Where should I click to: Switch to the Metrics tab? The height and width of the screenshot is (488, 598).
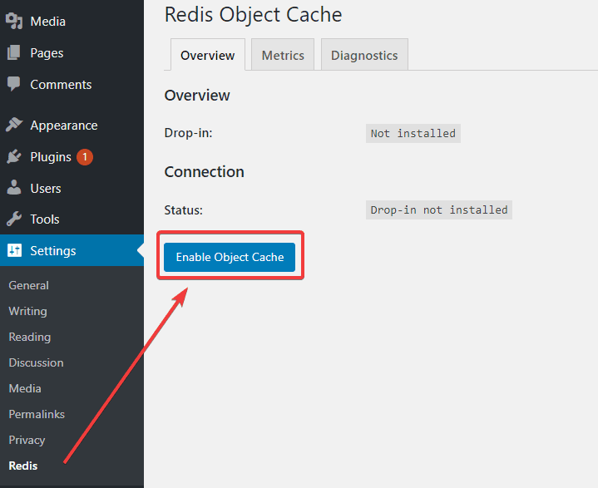(x=283, y=56)
